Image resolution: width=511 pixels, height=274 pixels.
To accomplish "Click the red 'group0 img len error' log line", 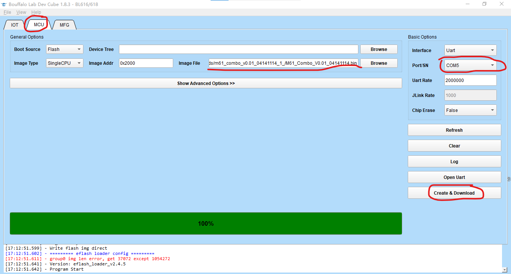I will point(88,259).
